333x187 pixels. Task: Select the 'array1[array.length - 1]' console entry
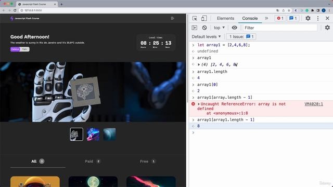[225, 98]
